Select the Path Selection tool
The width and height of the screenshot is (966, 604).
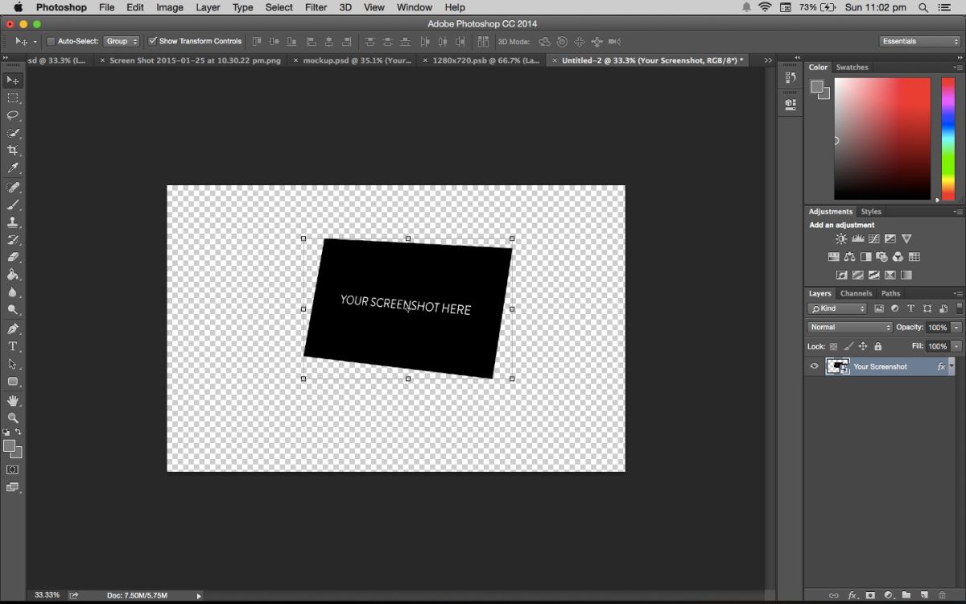point(13,364)
